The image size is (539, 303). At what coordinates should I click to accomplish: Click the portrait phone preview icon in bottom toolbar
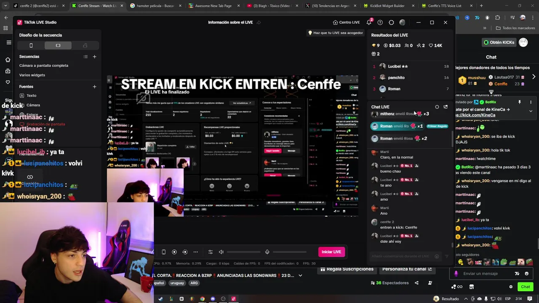[x=163, y=252]
